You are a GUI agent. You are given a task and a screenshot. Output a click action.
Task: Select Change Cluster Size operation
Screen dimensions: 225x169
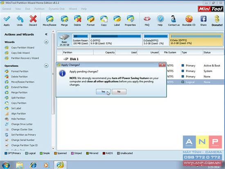[x=22, y=130]
